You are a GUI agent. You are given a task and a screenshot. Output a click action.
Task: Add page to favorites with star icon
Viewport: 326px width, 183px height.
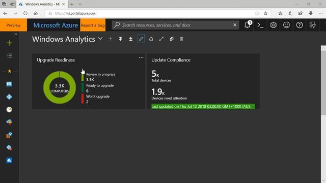point(265,13)
